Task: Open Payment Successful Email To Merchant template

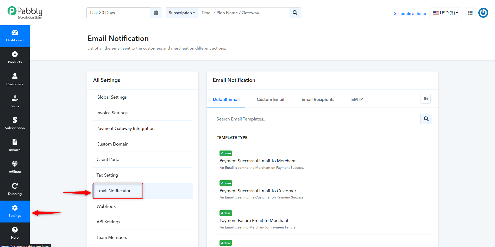Action: [258, 161]
